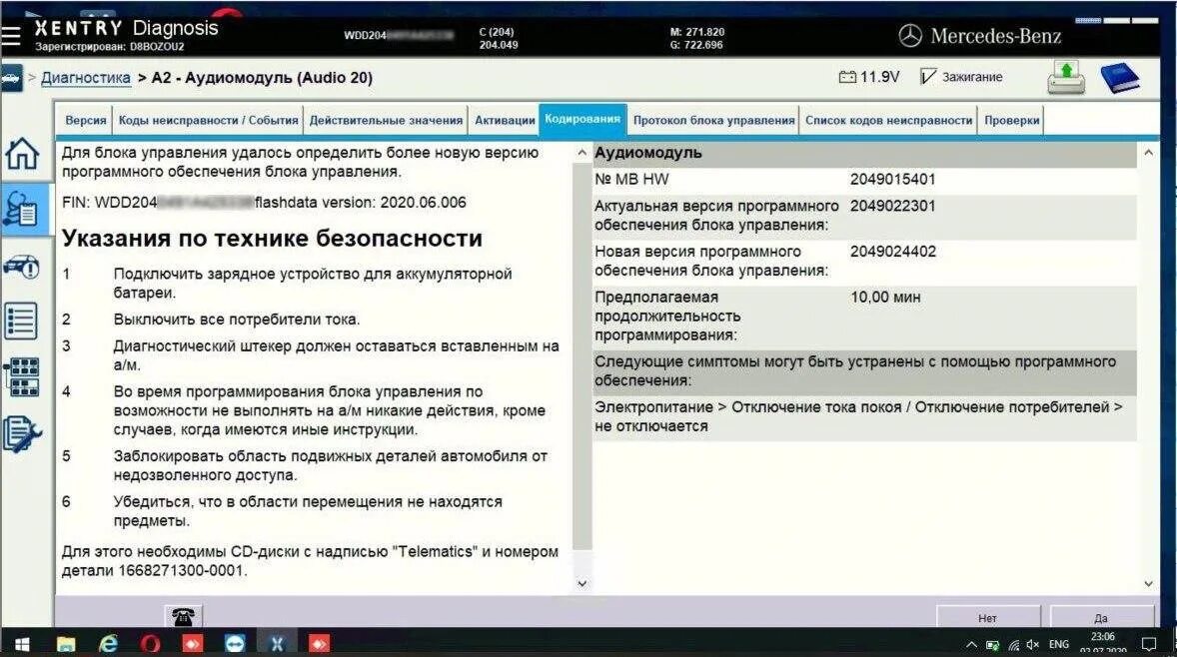Switch to the Версия tab
This screenshot has height=657, width=1177.
(86, 120)
